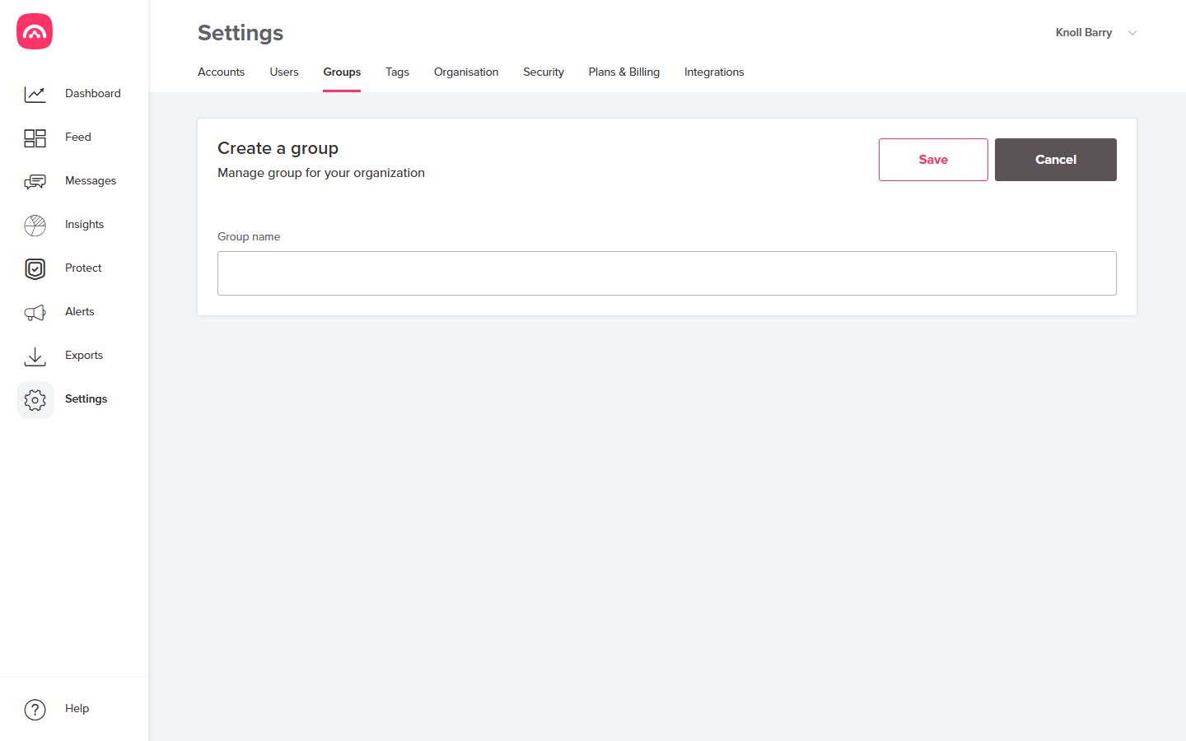This screenshot has width=1186, height=741.
Task: Click the Alerts megaphone icon
Action: (35, 312)
